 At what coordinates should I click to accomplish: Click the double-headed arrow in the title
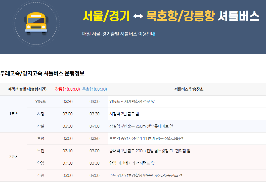[x=138, y=17]
